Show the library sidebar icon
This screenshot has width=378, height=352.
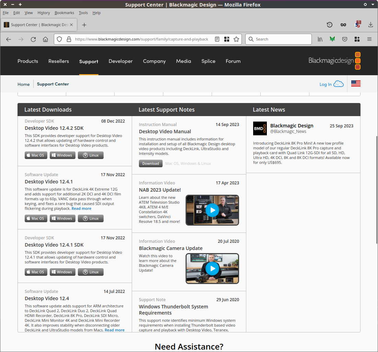320,39
